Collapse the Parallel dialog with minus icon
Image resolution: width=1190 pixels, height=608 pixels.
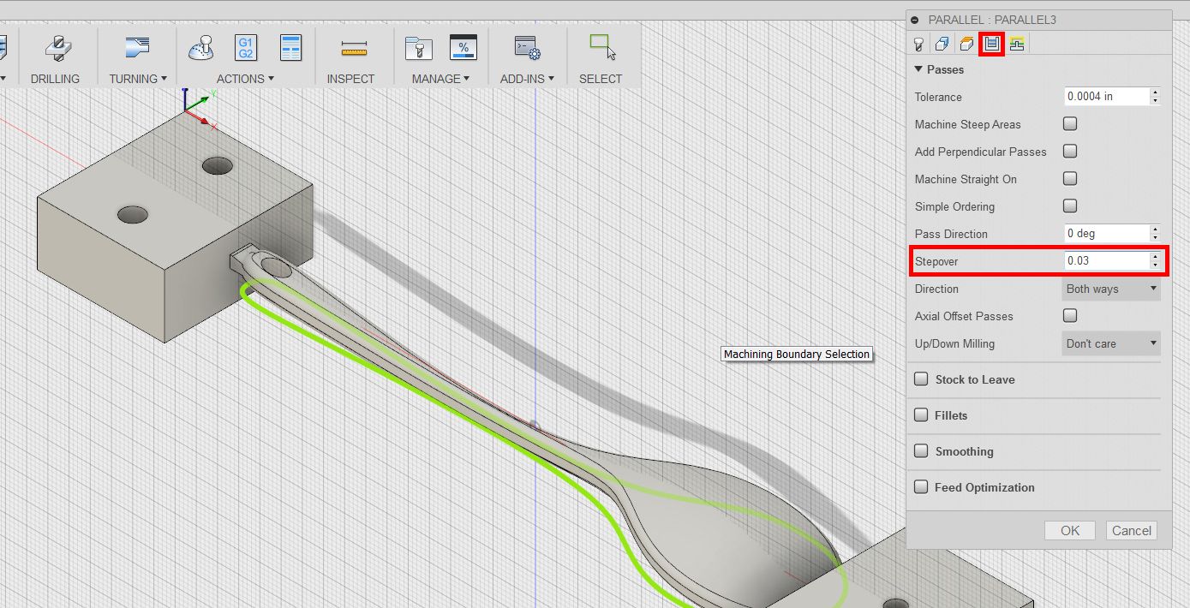click(916, 20)
